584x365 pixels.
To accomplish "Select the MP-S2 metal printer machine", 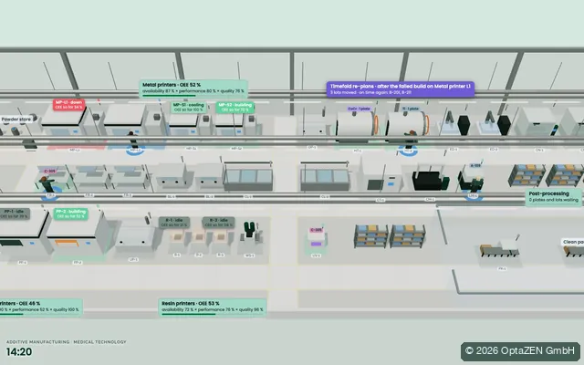I will (230, 125).
